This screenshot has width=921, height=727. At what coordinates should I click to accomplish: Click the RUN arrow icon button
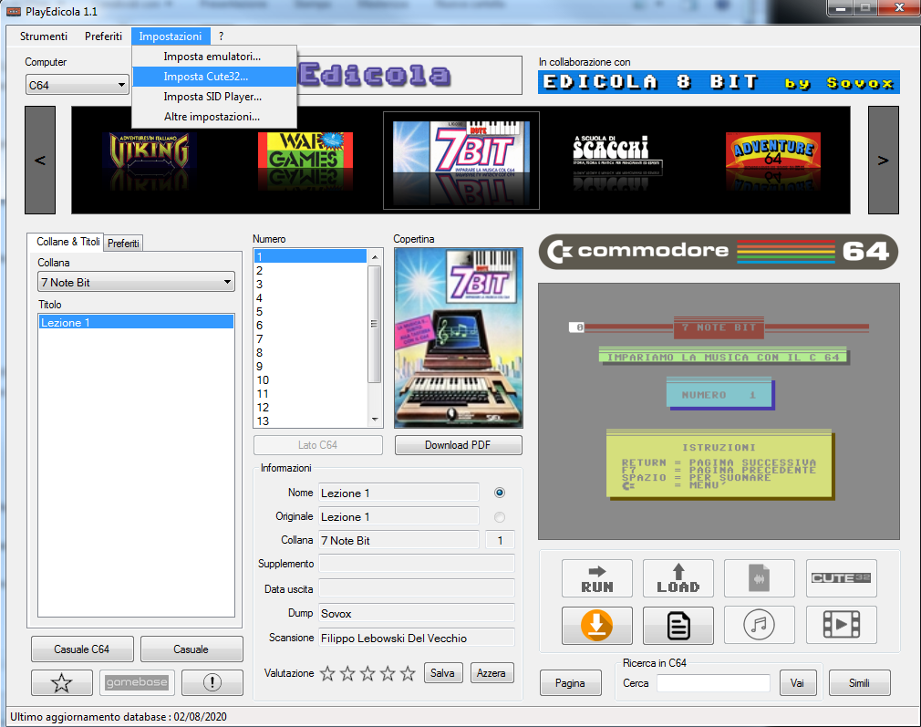[596, 578]
